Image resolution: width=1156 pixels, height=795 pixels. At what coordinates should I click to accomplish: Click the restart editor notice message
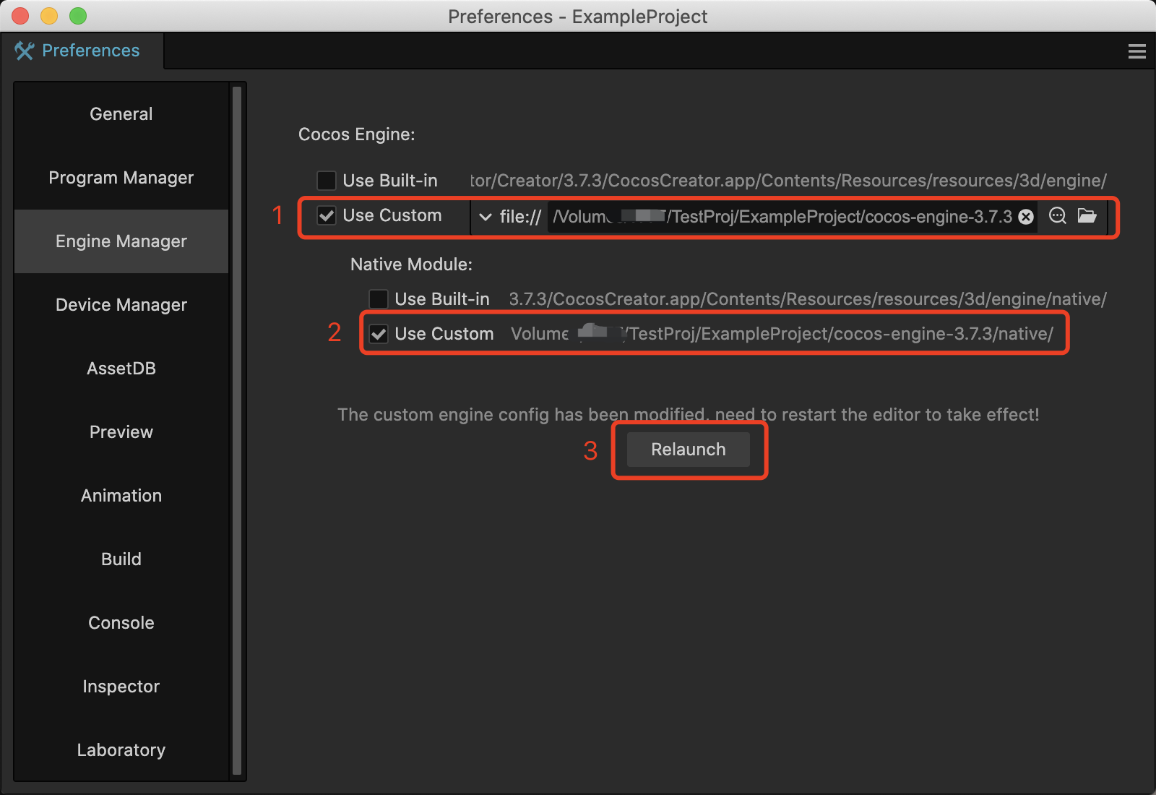(689, 415)
